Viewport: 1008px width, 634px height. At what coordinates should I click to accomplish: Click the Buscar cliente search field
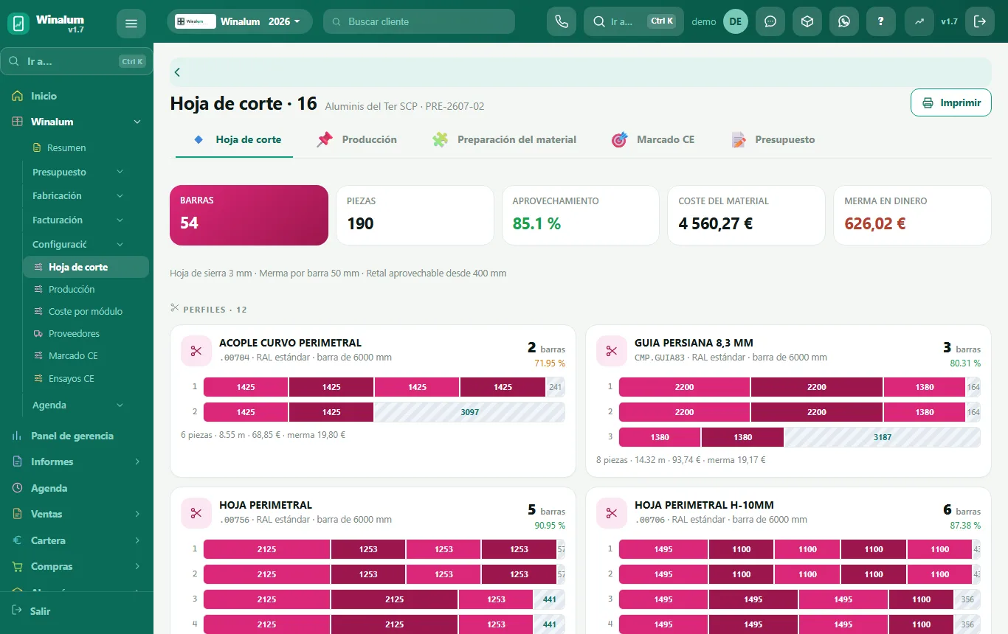[x=419, y=21]
